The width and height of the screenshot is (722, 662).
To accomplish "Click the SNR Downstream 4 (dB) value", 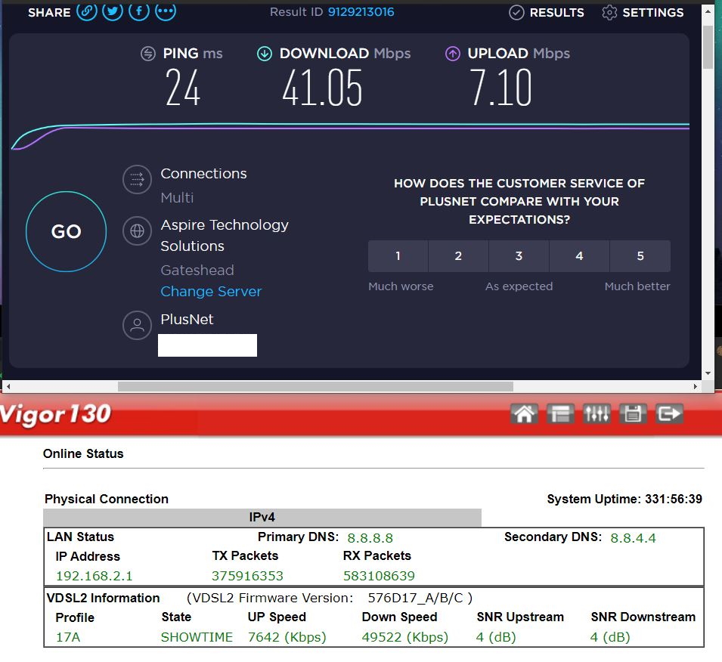I will (x=610, y=637).
